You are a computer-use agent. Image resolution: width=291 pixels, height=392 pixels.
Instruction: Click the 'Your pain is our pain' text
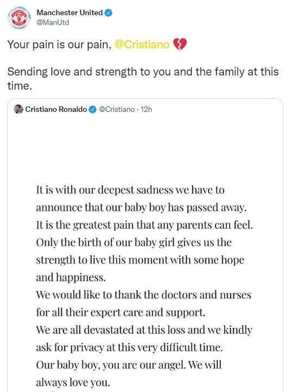(x=60, y=45)
